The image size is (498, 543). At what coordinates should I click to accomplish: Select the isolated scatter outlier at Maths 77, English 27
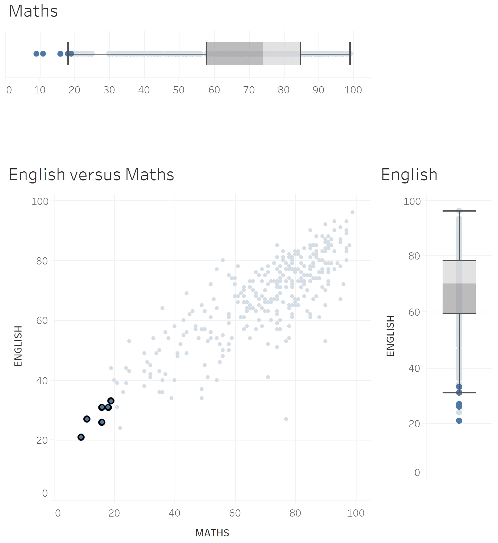286,419
